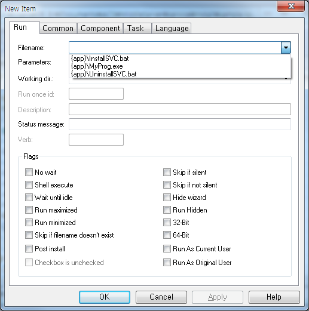The width and height of the screenshot is (309, 311).
Task: Open the Language tab
Action: tap(172, 29)
